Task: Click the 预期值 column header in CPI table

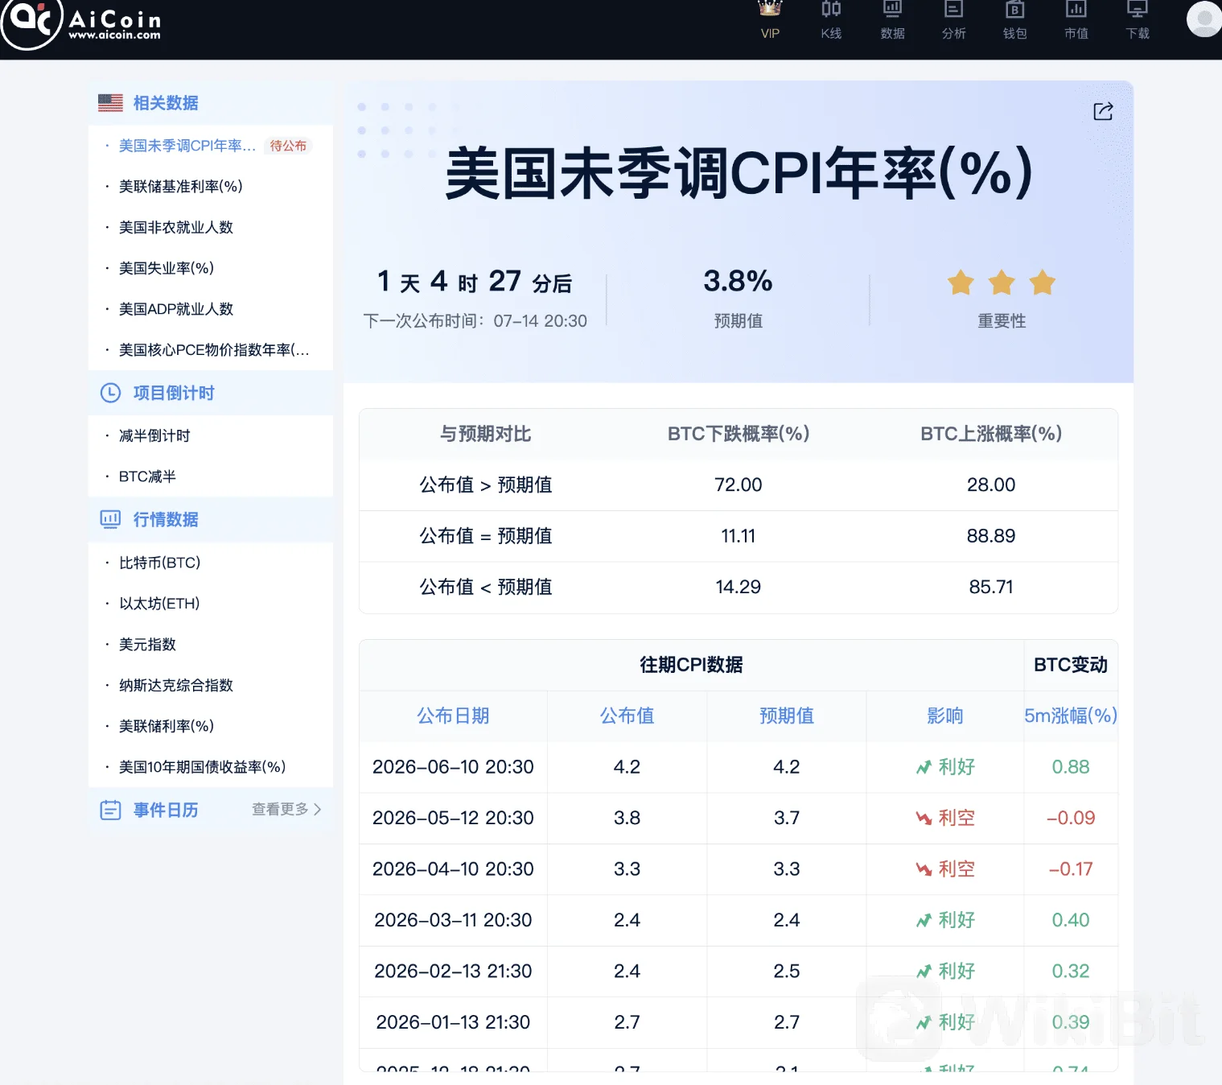Action: 787,716
